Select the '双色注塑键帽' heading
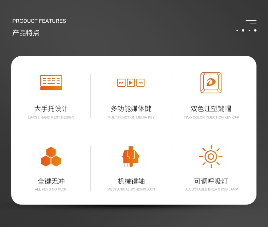The height and width of the screenshot is (227, 268). point(211,109)
